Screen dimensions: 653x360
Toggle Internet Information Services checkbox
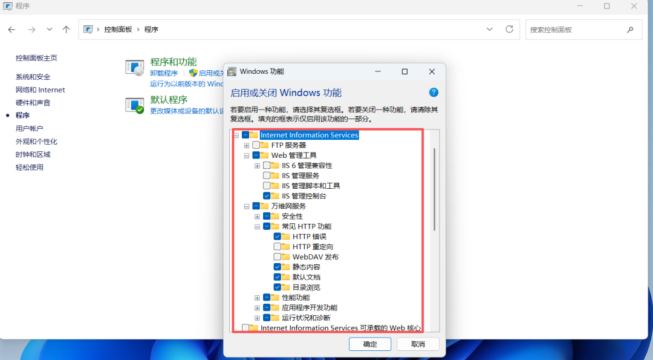(245, 135)
